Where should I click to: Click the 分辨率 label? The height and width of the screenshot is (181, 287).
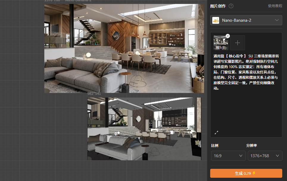(252, 145)
